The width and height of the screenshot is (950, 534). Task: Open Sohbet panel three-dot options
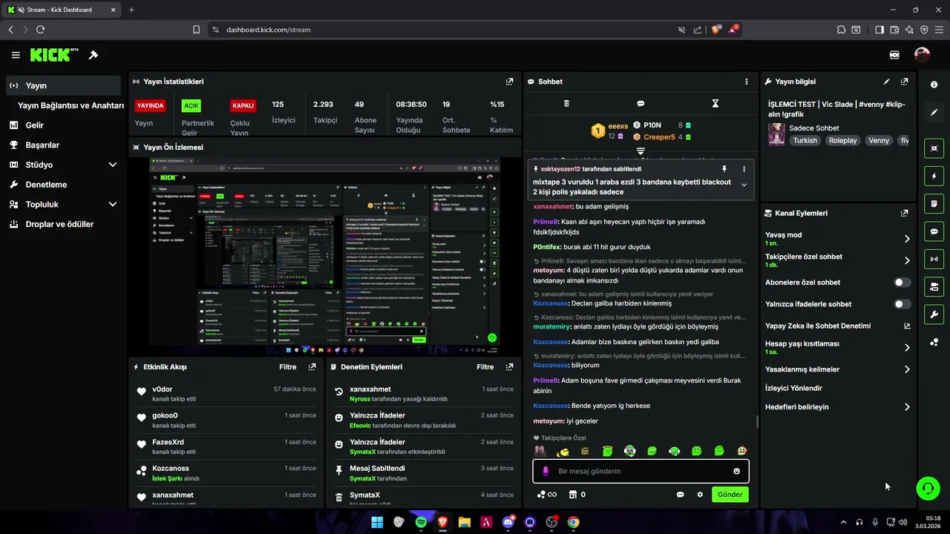(x=747, y=82)
